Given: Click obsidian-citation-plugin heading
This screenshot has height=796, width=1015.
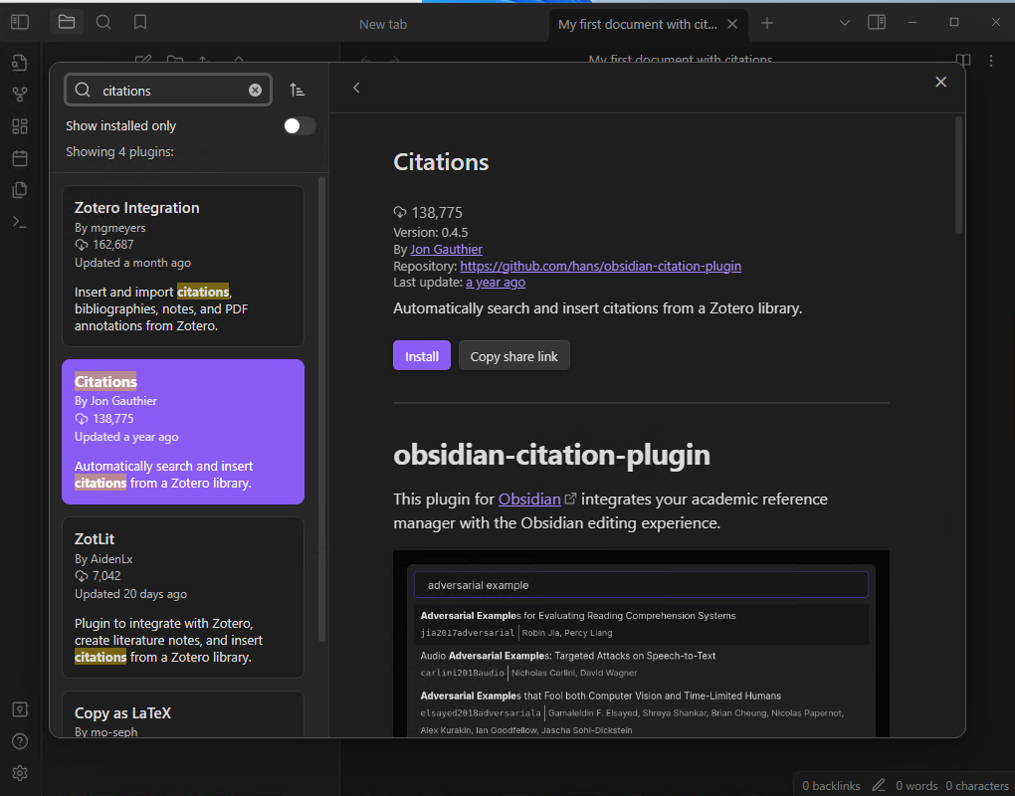Looking at the screenshot, I should 551,455.
